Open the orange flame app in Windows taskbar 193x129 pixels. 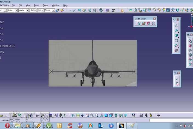[90, 126]
